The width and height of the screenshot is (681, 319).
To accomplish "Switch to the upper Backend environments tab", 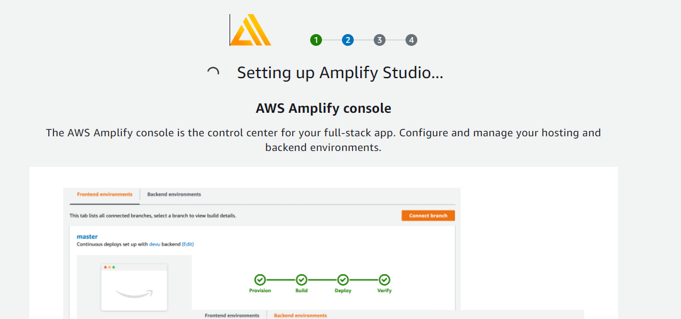I will (x=174, y=194).
